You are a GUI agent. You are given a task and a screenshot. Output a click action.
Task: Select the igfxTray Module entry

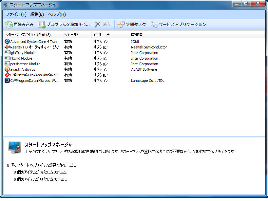134,53
